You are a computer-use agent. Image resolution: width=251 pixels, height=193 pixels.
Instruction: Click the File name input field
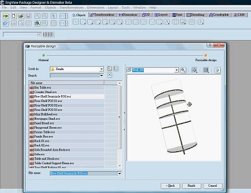click(84, 174)
